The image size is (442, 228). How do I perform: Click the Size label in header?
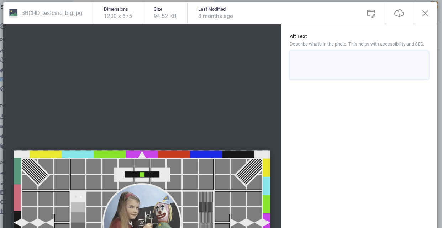coord(158,9)
